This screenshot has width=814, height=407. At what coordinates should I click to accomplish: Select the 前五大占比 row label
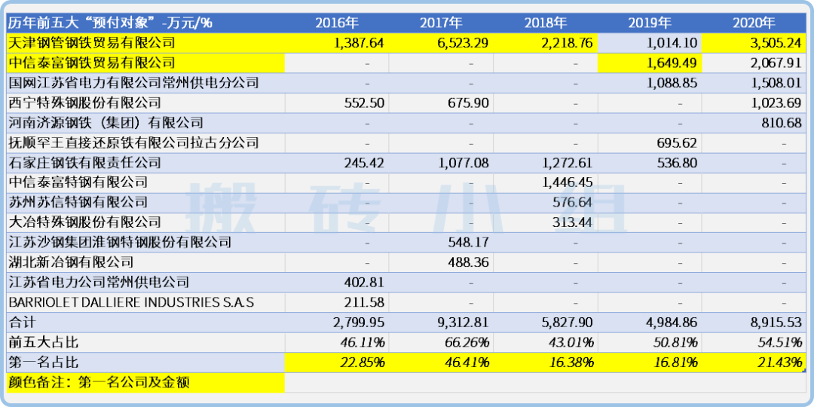pyautogui.click(x=44, y=343)
